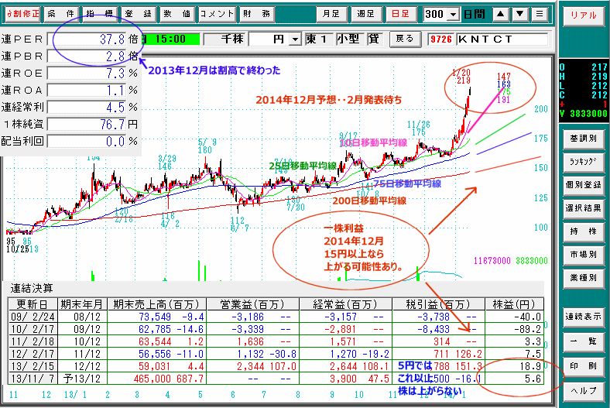Click the EPS value 18.9

tap(530, 366)
